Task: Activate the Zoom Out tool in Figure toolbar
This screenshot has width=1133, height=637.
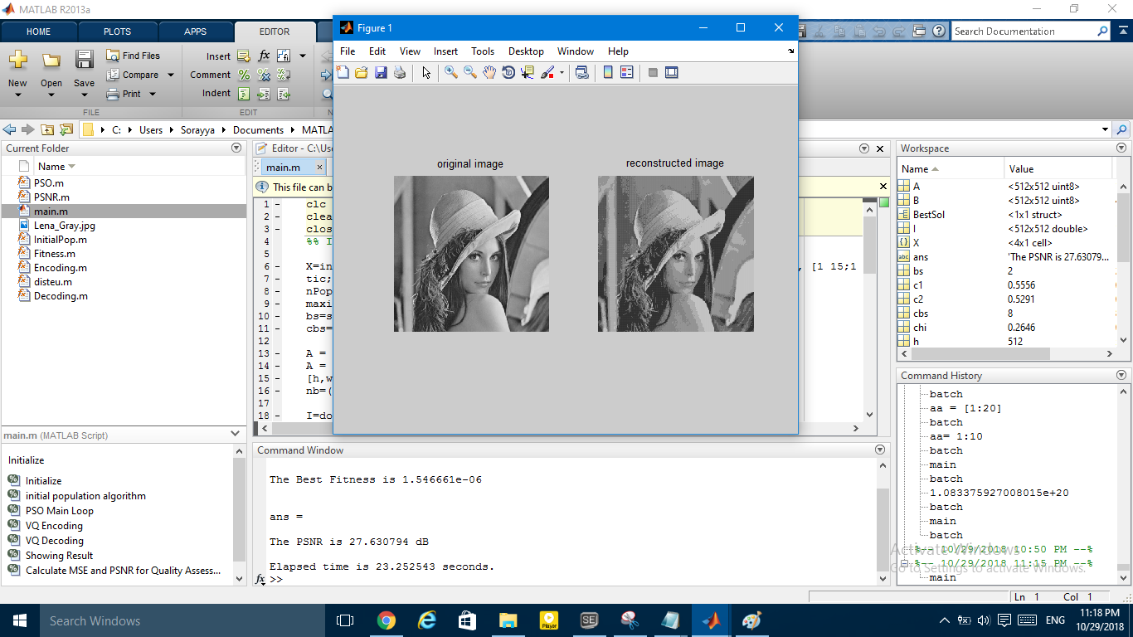Action: point(469,72)
